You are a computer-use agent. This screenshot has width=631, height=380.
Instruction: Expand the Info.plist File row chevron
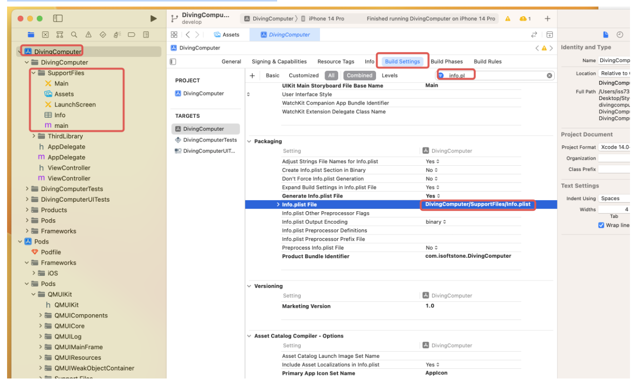(x=278, y=205)
